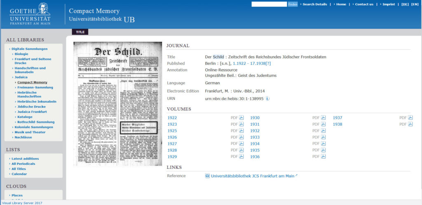Image resolution: width=422 pixels, height=205 pixels.
Task: Open PDF icon for 1938 volume
Action: point(410,124)
